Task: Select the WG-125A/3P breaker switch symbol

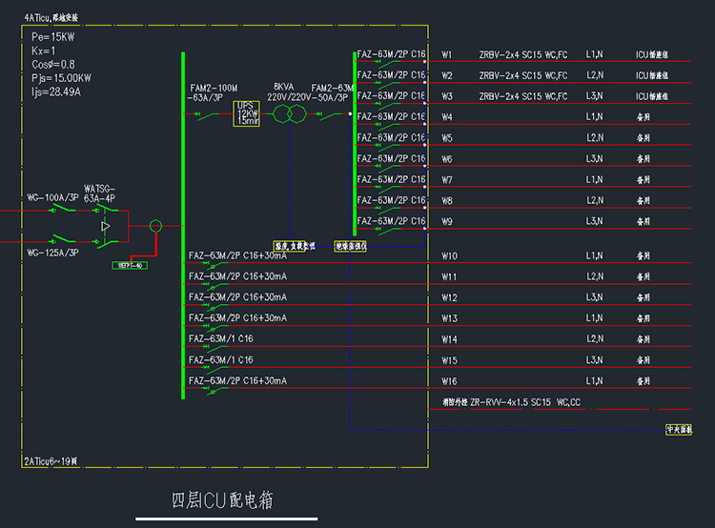Action: coord(62,239)
